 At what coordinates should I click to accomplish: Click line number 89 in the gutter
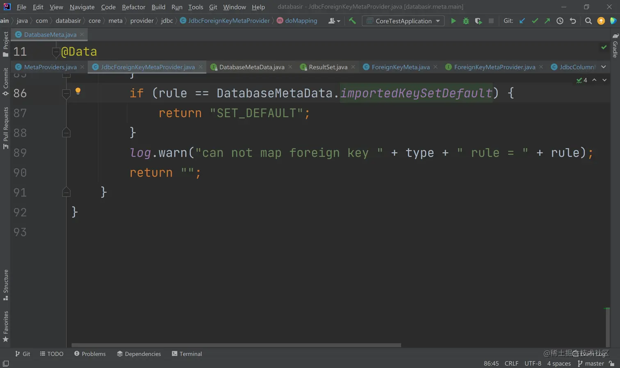[x=20, y=153]
